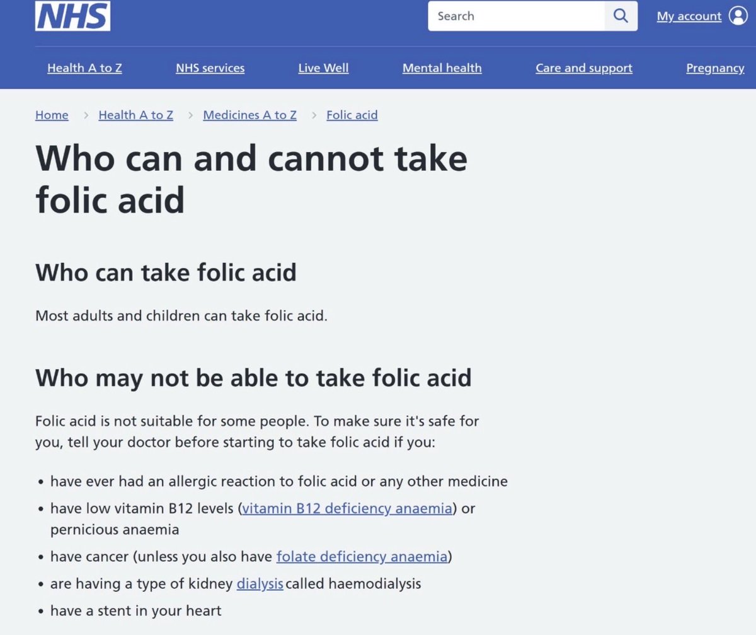Image resolution: width=756 pixels, height=635 pixels.
Task: Go to Home breadcrumb
Action: pos(52,115)
